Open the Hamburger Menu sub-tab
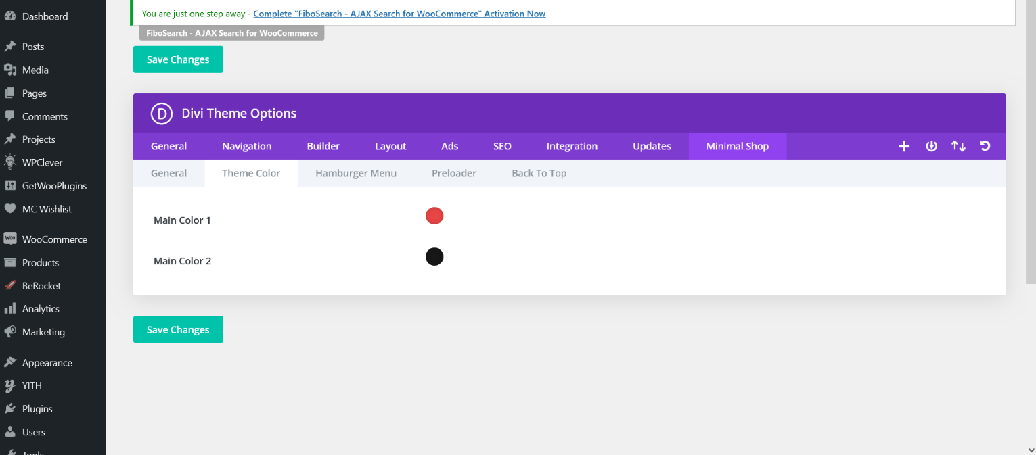Screen dimensions: 1036x455 [x=356, y=173]
